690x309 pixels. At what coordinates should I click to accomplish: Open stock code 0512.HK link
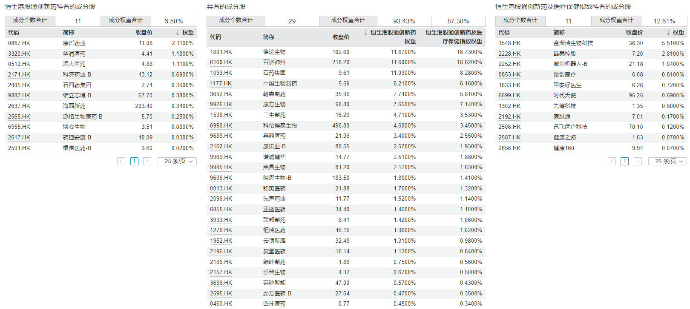pos(19,64)
